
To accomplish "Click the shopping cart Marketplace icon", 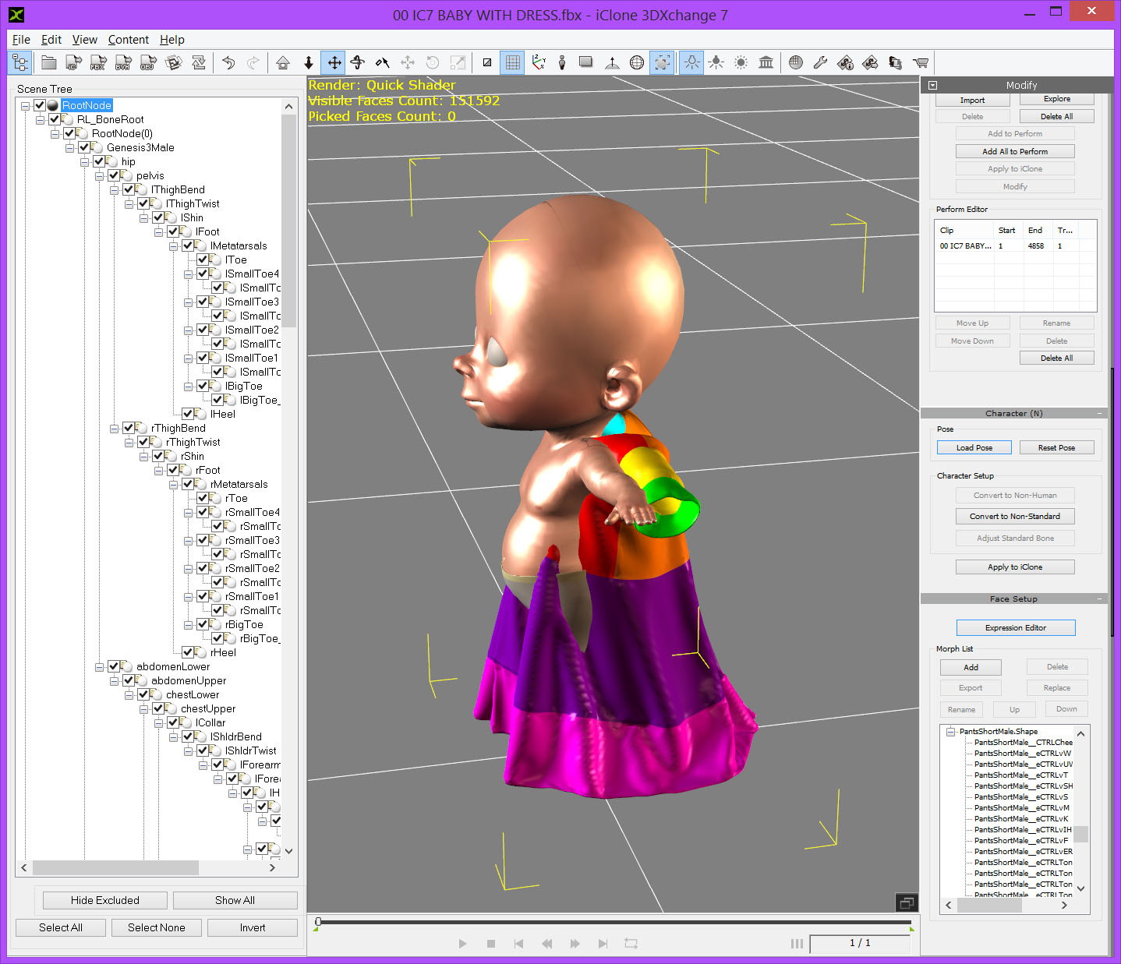I will [x=921, y=62].
